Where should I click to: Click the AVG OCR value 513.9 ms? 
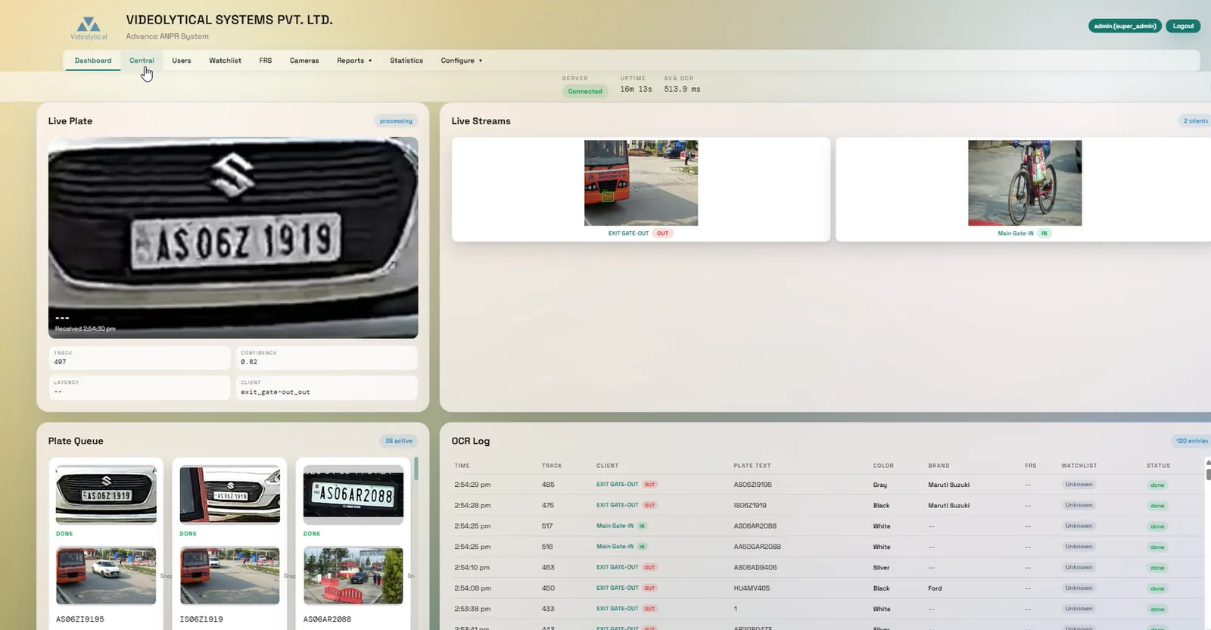pyautogui.click(x=682, y=89)
